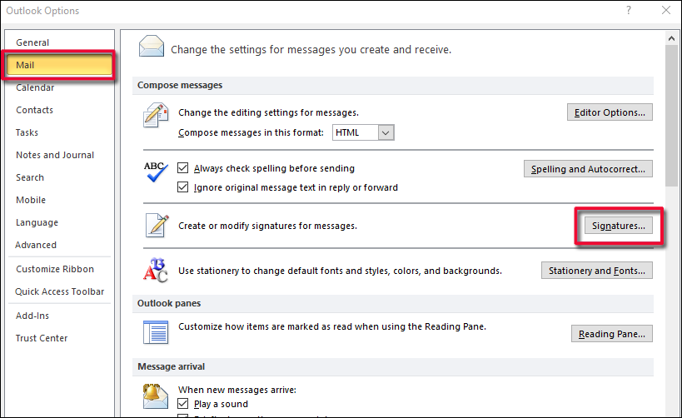Click the stationery ABC letters icon
This screenshot has width=682, height=418.
point(156,270)
